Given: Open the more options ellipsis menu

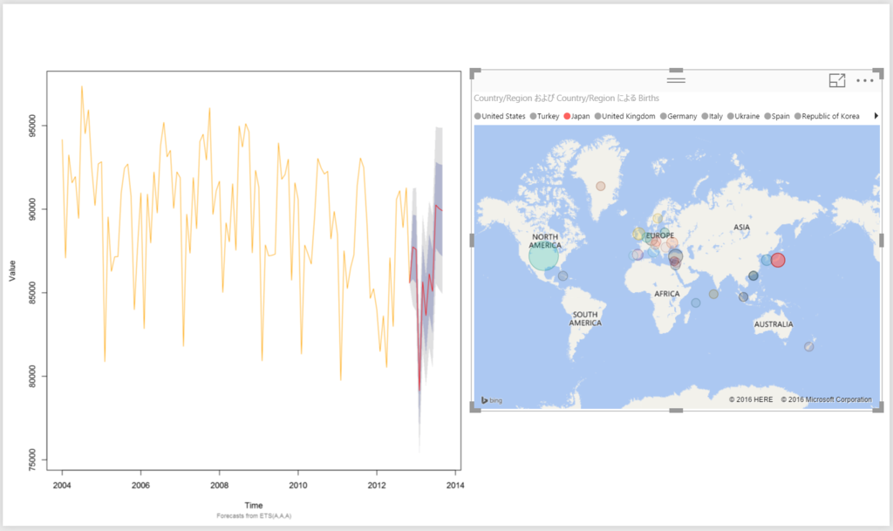Looking at the screenshot, I should 864,81.
